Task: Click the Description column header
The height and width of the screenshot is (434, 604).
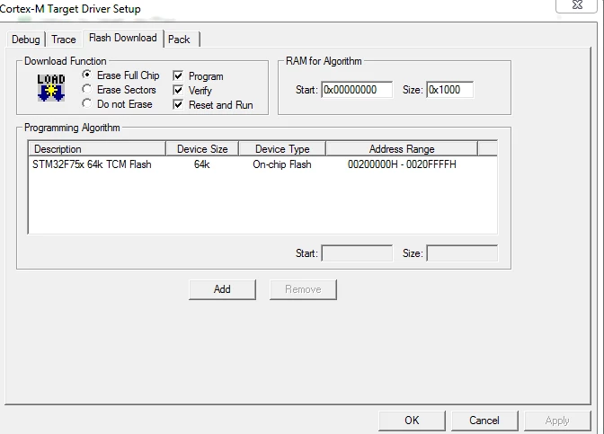Action: (x=97, y=148)
